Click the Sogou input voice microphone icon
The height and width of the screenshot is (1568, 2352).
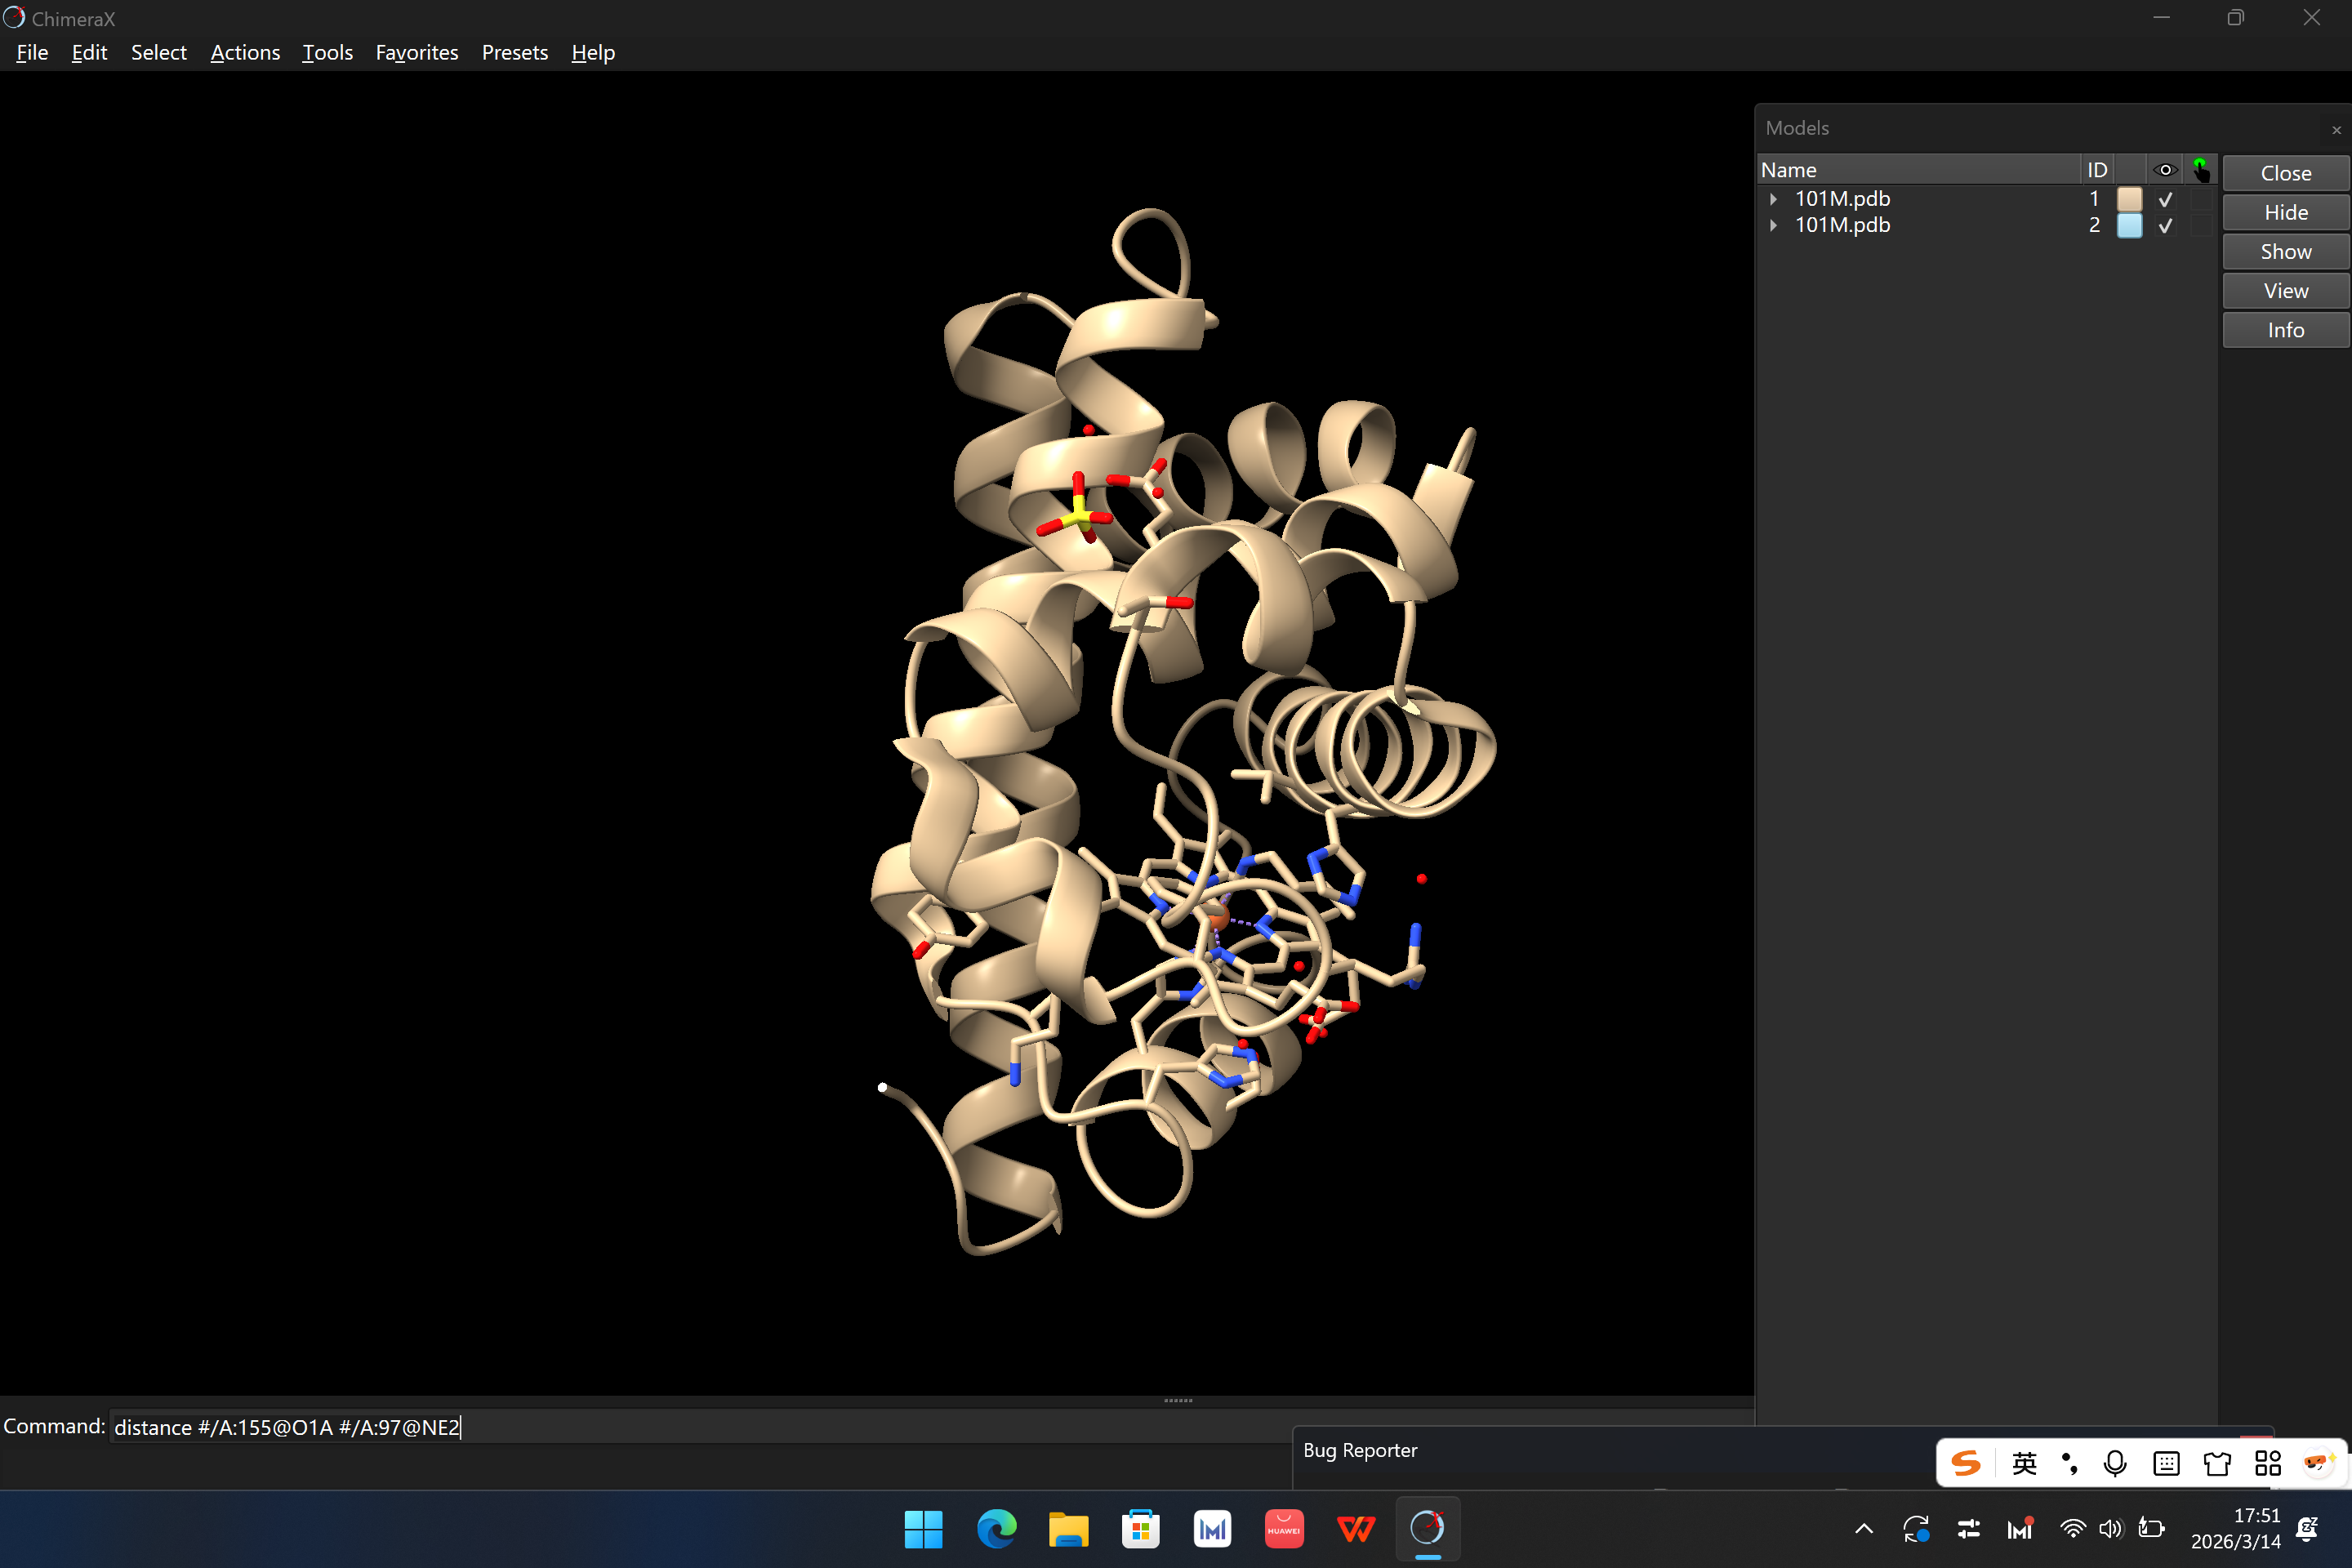tap(2114, 1464)
